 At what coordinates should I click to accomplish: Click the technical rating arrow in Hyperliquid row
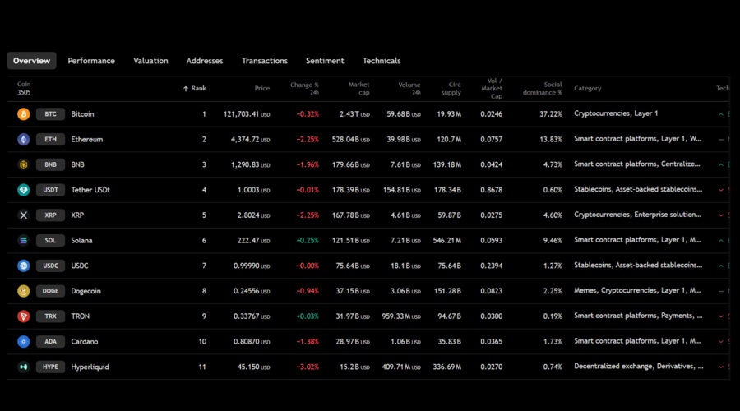pyautogui.click(x=721, y=367)
